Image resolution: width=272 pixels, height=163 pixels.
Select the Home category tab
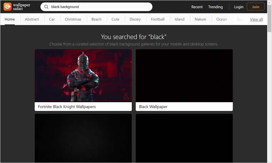tap(10, 19)
